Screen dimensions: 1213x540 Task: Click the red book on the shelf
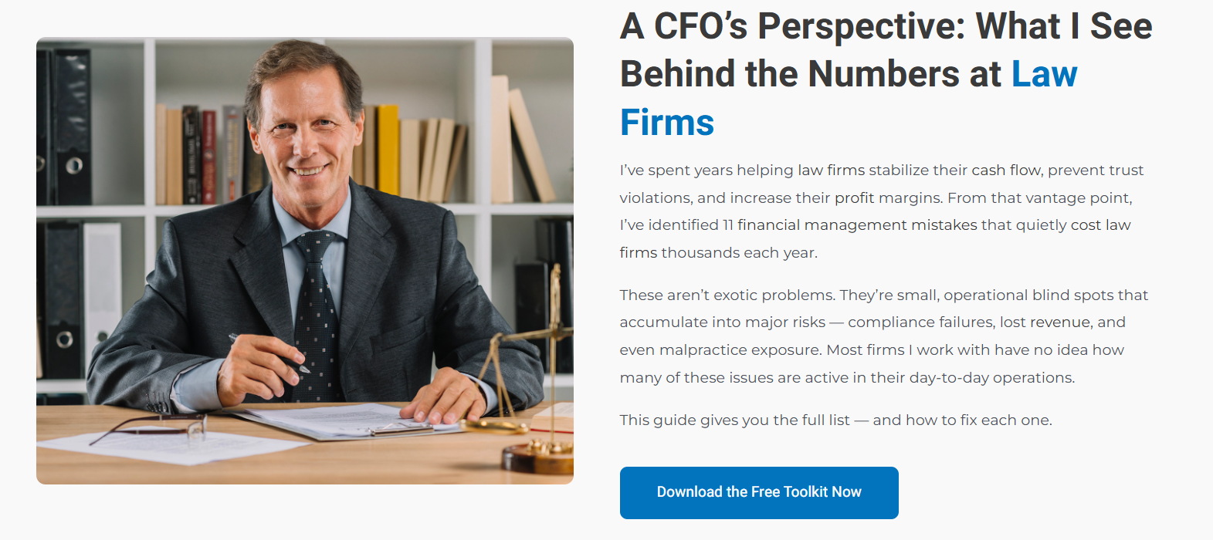coord(208,157)
